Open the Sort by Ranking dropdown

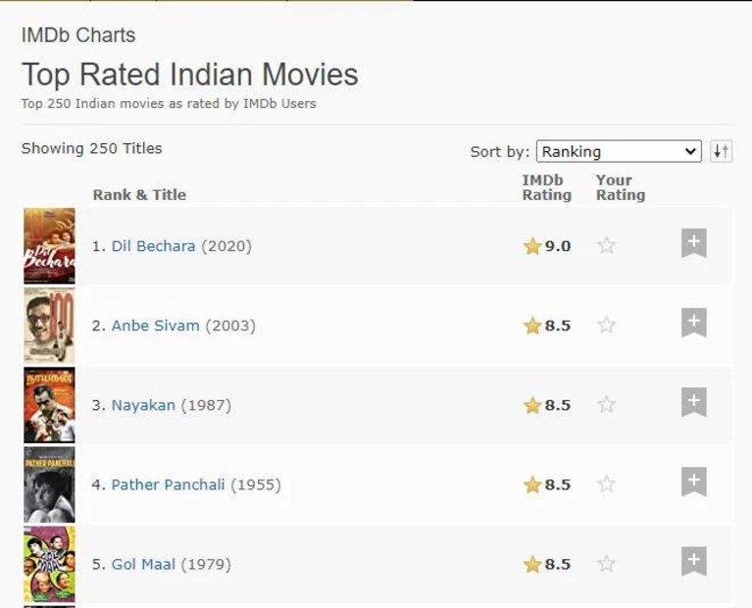(x=619, y=152)
